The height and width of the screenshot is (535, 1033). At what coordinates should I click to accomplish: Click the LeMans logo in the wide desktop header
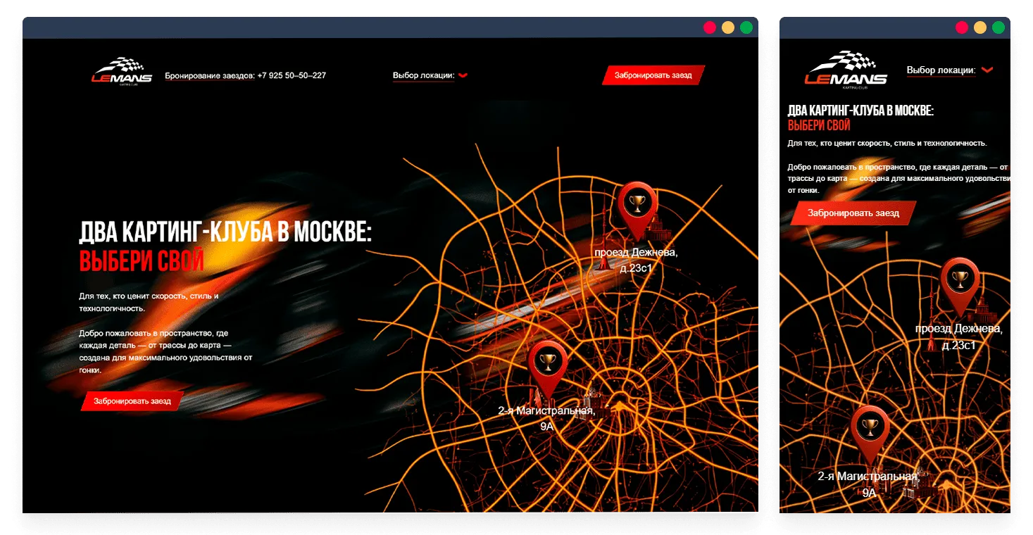point(121,71)
